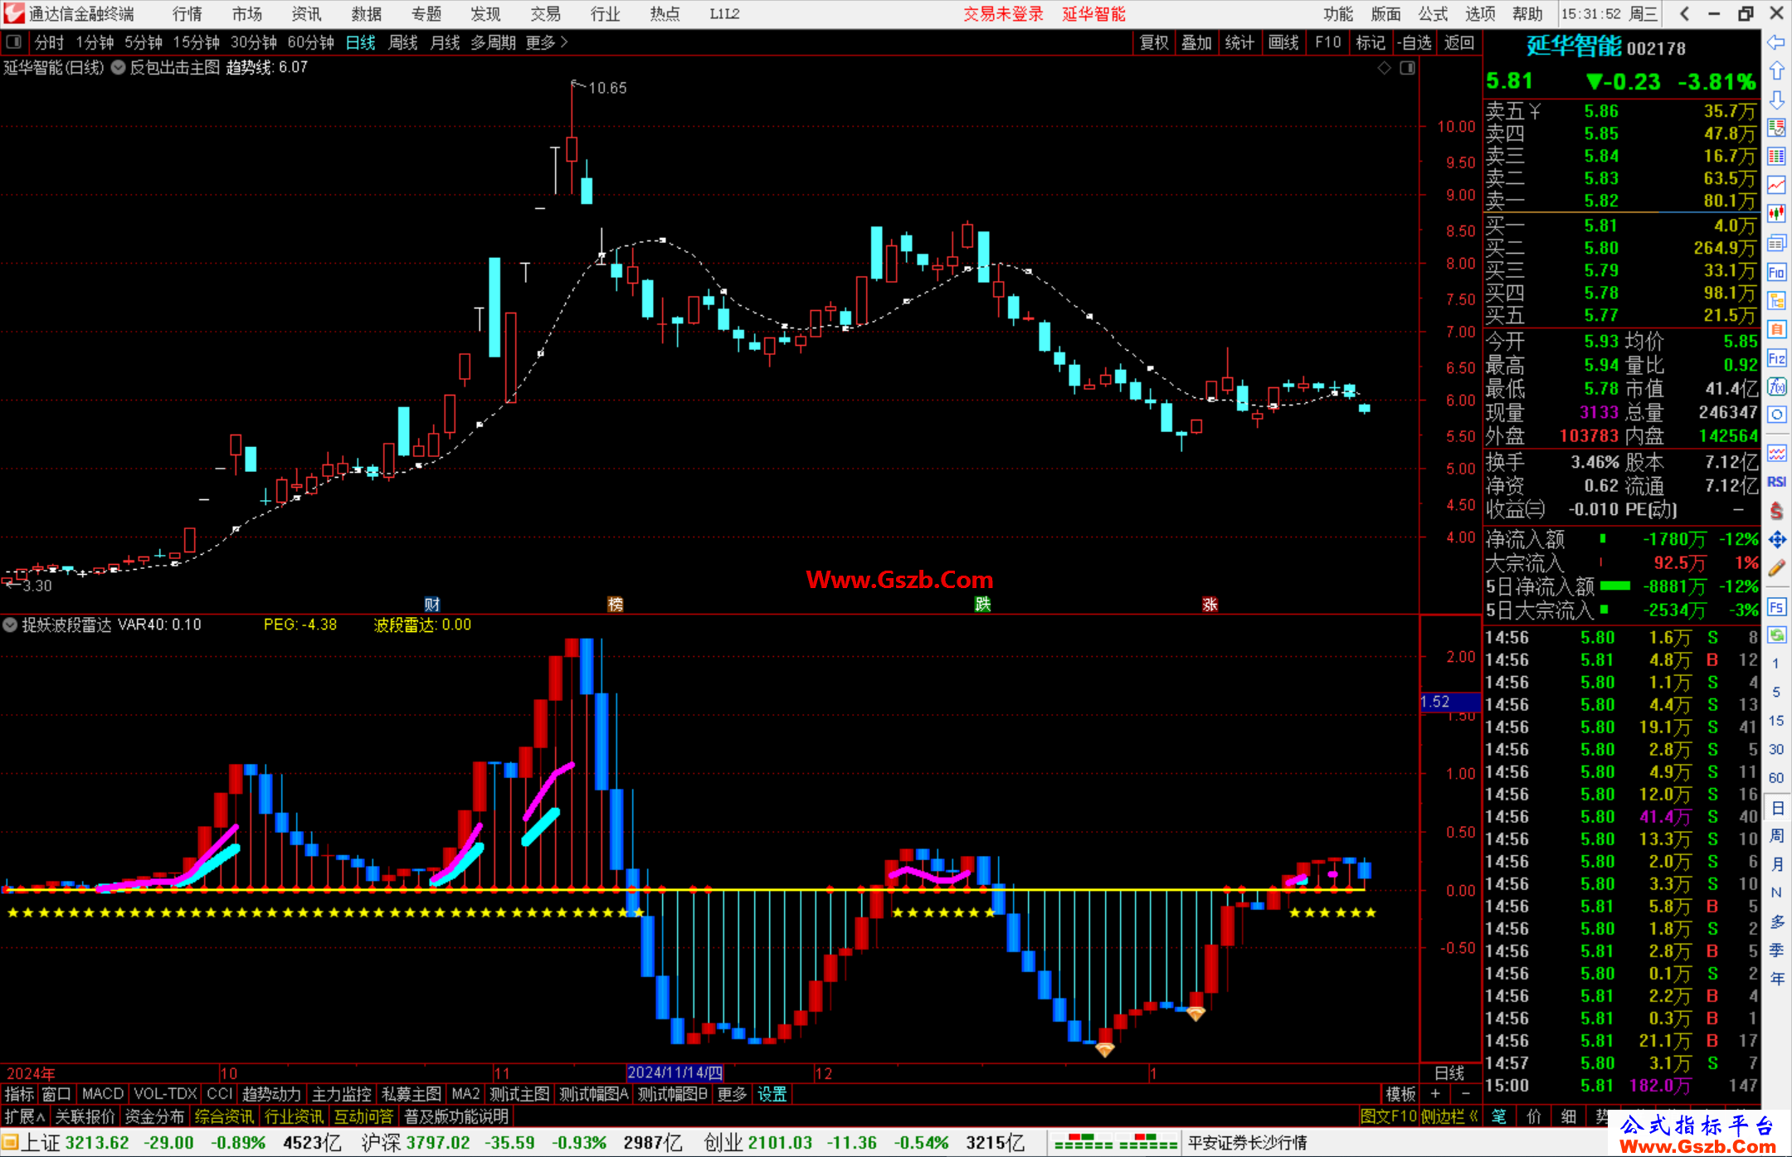Switch to 日 daily period in sidebar
This screenshot has width=1792, height=1157.
[1776, 807]
